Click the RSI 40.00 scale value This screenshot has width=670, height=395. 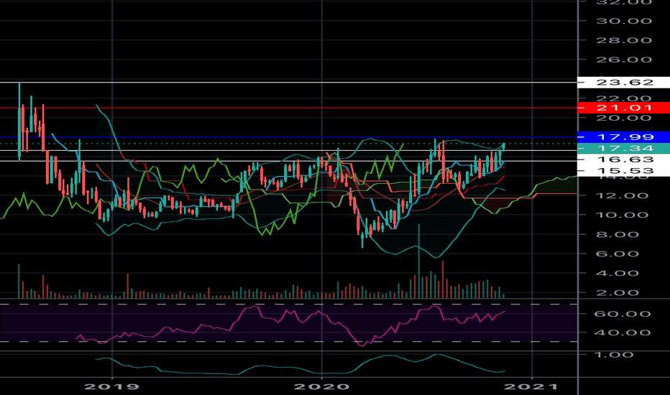click(x=623, y=333)
